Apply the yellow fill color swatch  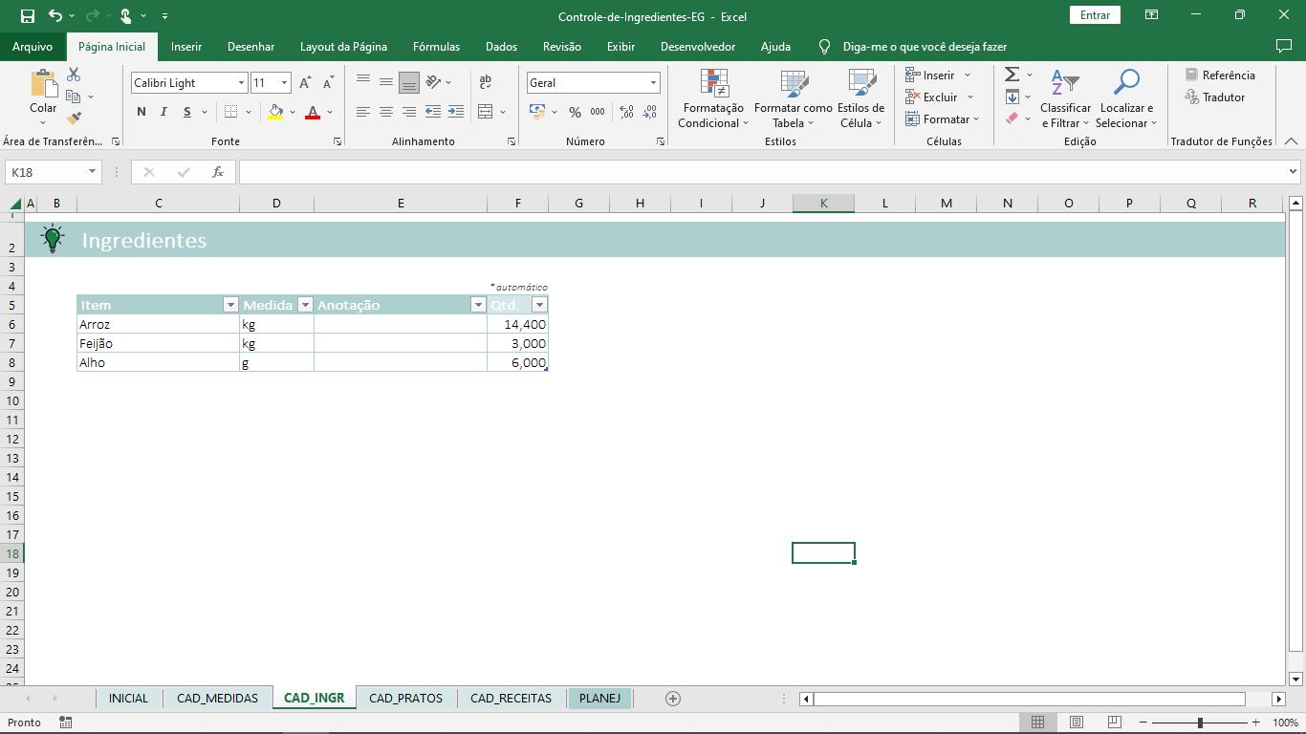coord(275,112)
